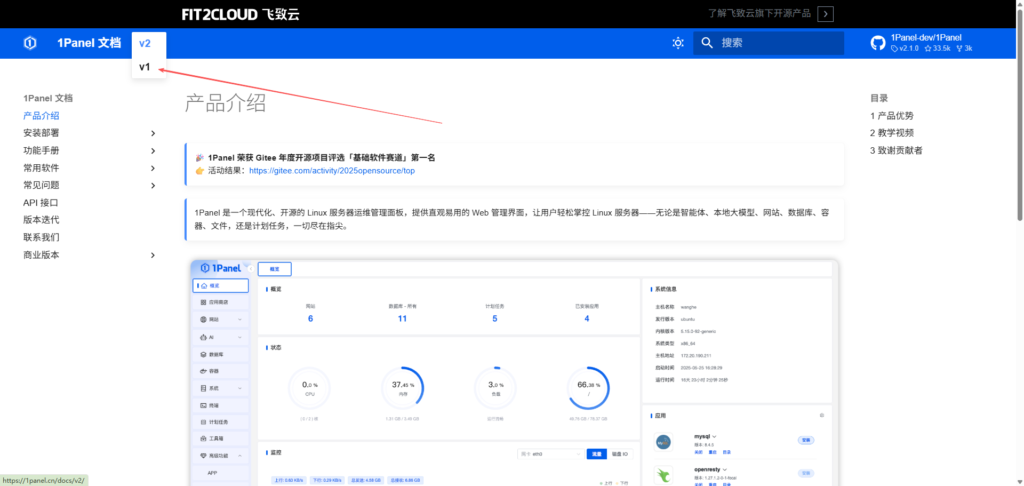Select v2 version option
The image size is (1024, 486).
(x=145, y=44)
